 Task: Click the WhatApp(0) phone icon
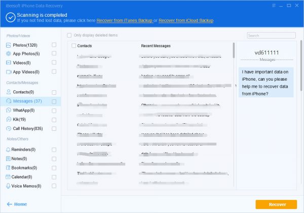coord(9,110)
